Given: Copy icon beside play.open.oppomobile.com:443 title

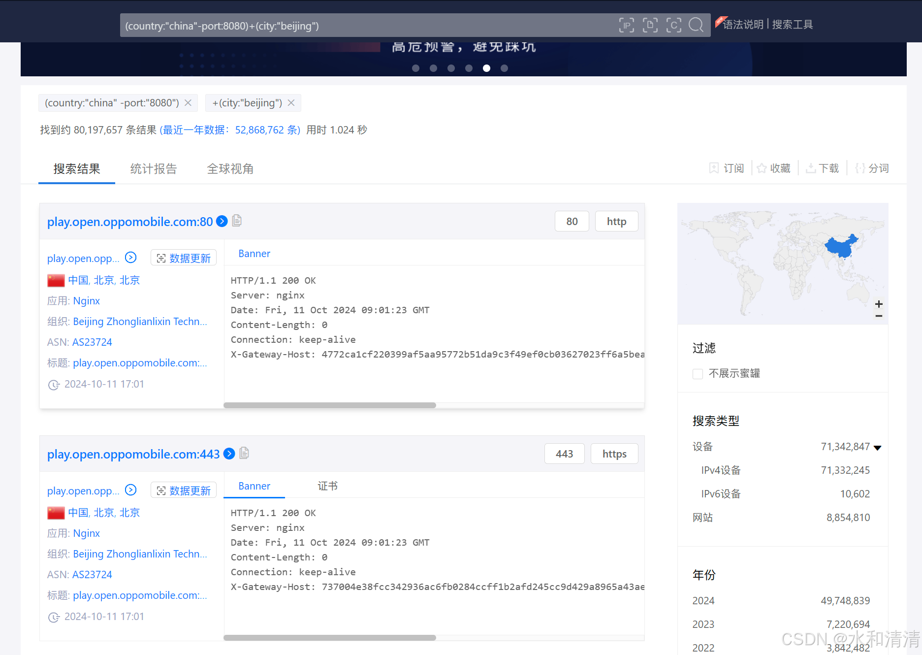Looking at the screenshot, I should pos(244,453).
